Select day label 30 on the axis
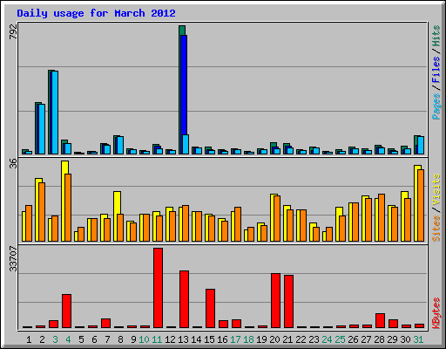 pyautogui.click(x=405, y=339)
